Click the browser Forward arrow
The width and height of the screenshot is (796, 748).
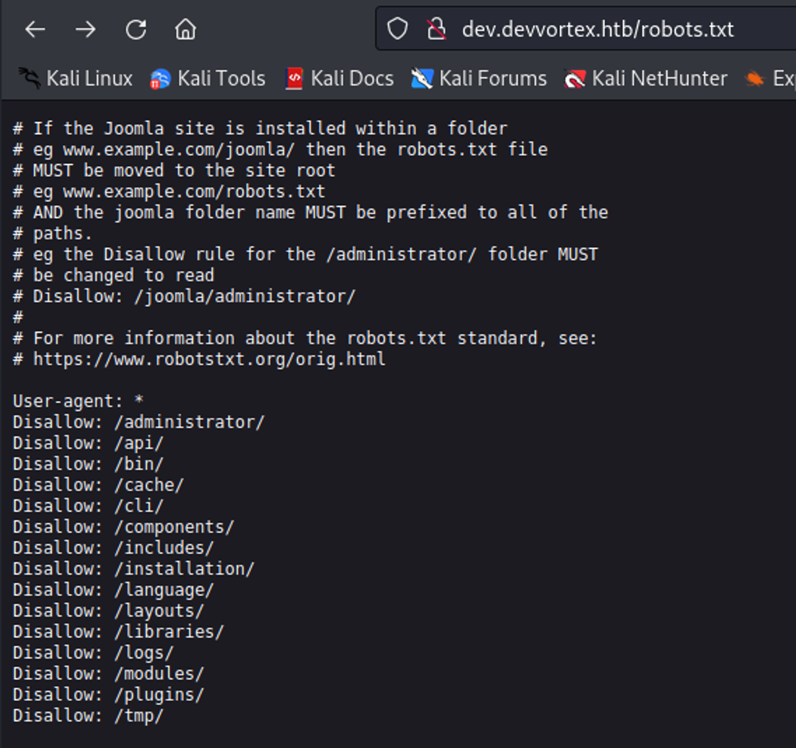point(85,30)
